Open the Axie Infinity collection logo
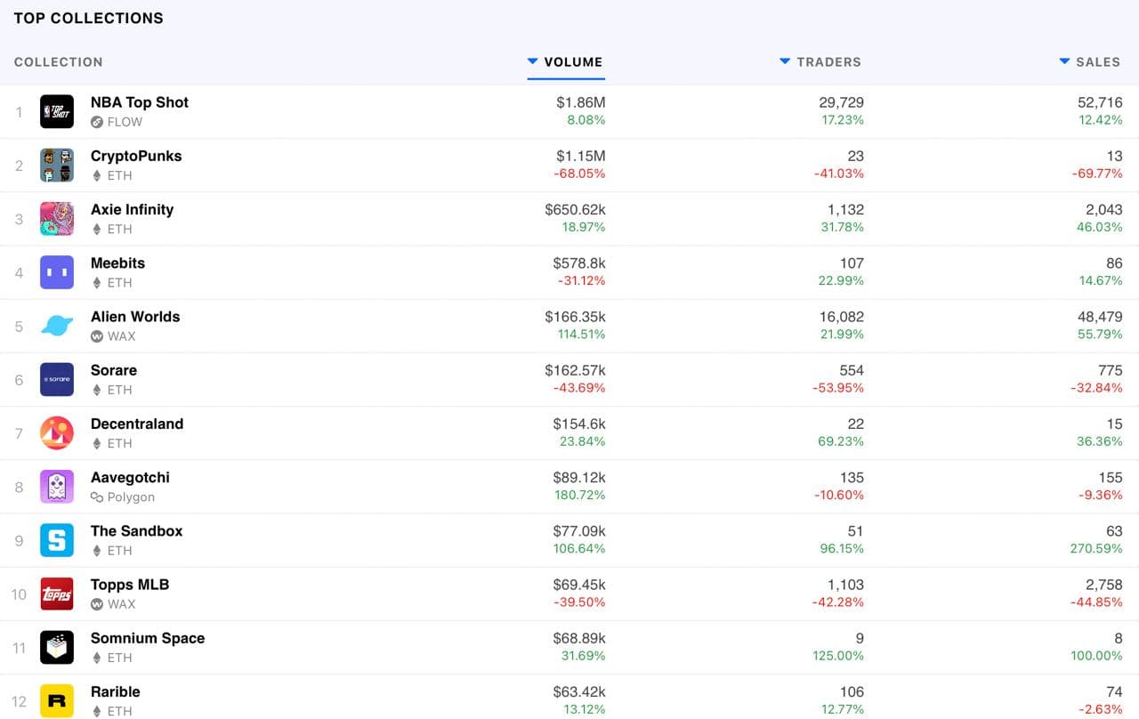The image size is (1139, 719). point(57,219)
